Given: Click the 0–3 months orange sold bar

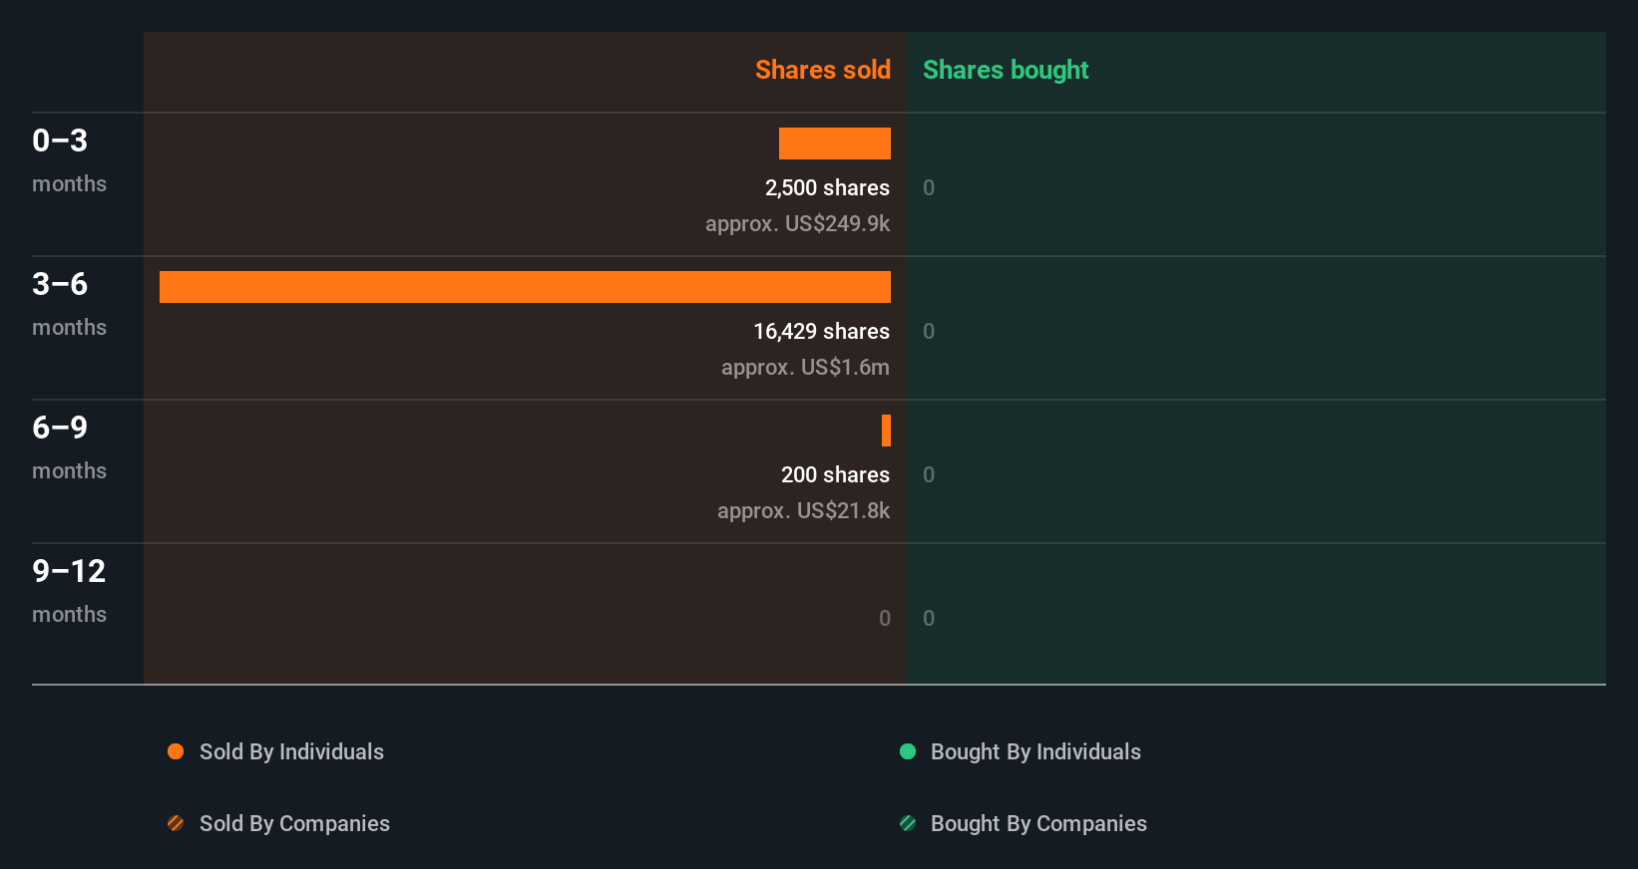Looking at the screenshot, I should coord(835,144).
